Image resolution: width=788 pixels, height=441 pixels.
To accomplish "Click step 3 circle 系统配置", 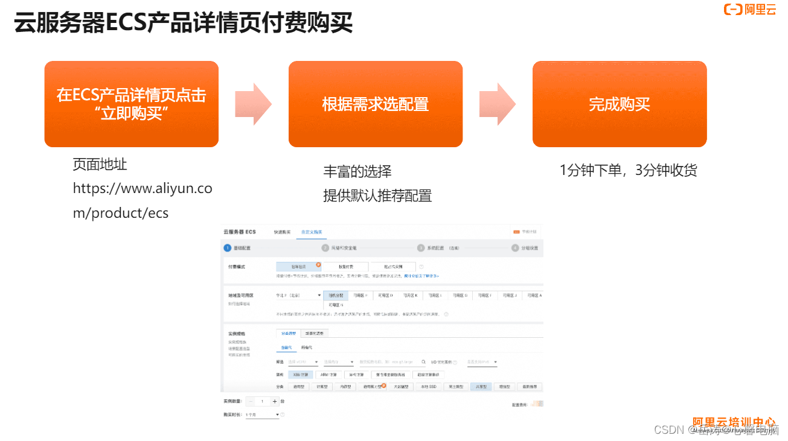I will point(421,248).
